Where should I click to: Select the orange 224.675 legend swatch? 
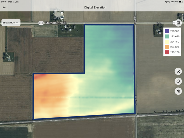(167, 47)
